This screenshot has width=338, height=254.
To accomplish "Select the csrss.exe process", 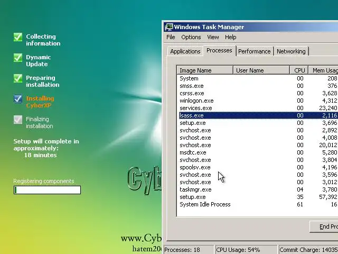I will (x=258, y=93).
